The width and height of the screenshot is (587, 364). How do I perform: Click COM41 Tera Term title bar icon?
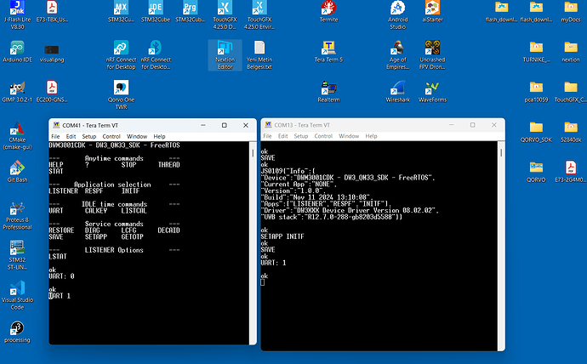tap(56, 125)
